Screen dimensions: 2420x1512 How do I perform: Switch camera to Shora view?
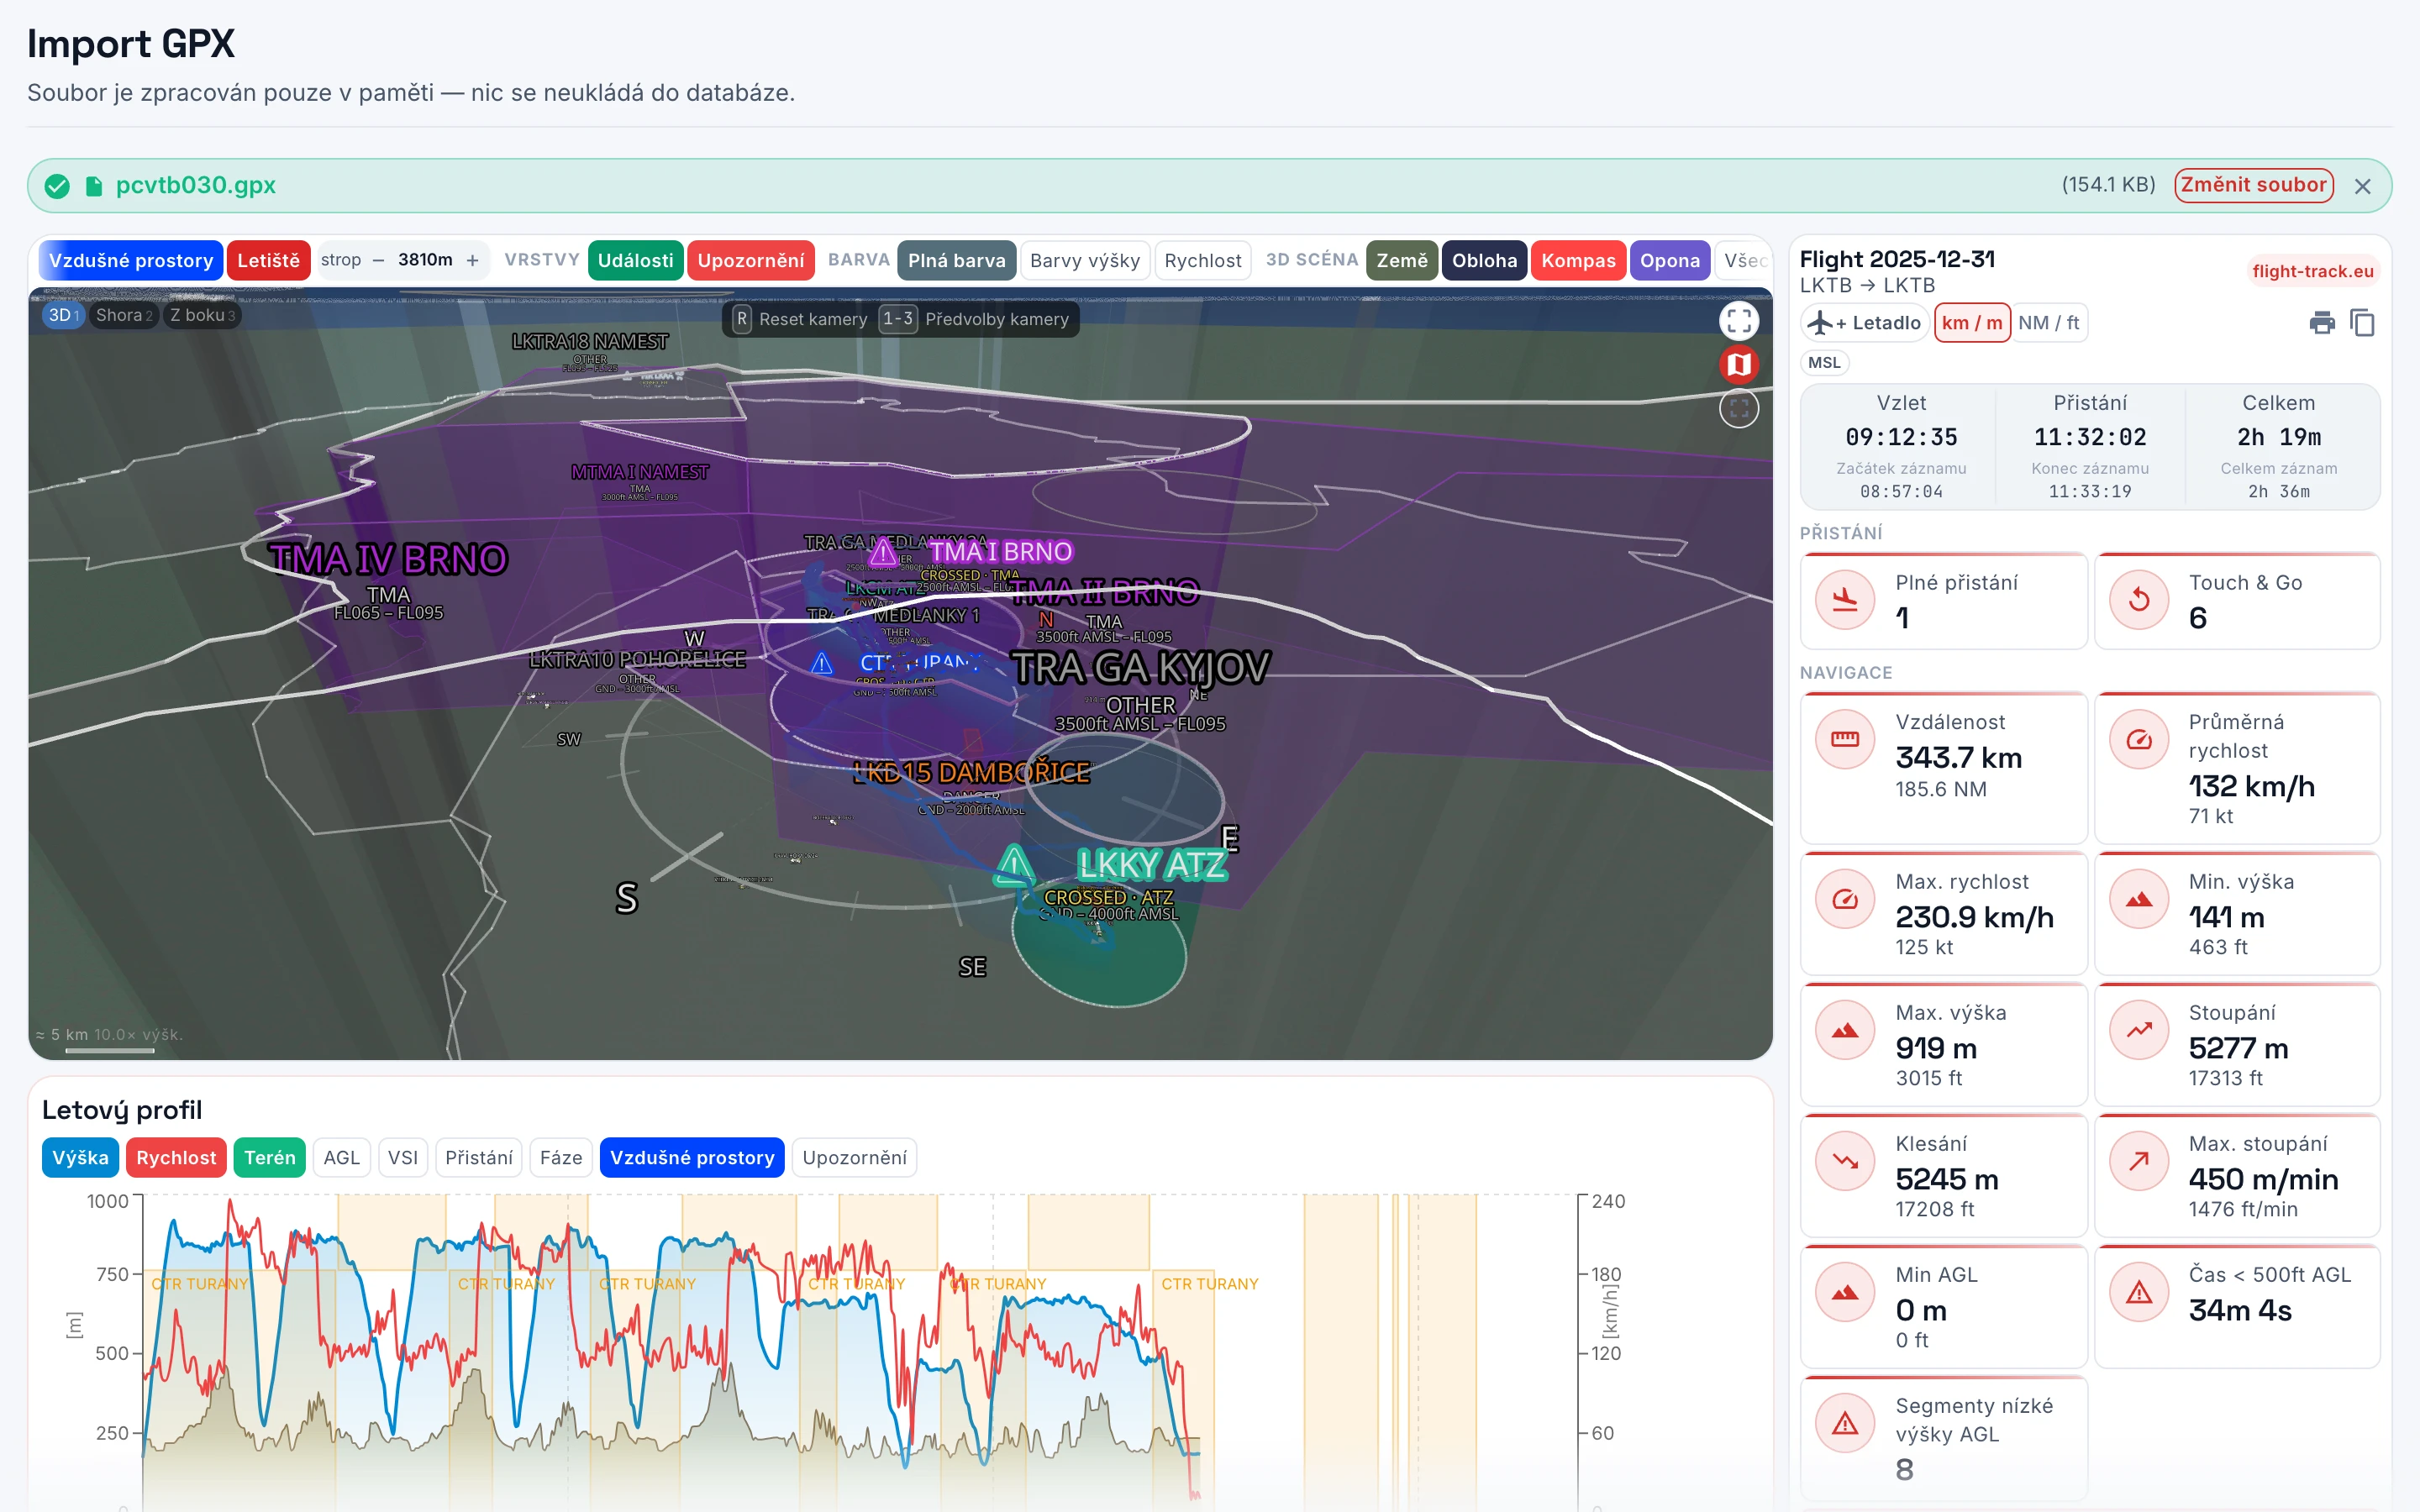point(124,315)
